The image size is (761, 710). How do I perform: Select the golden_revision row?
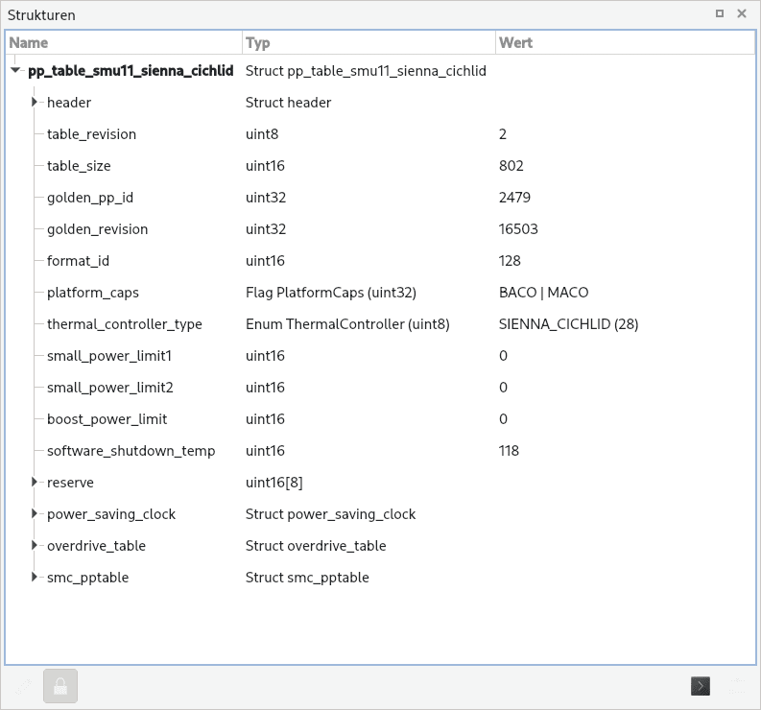380,228
